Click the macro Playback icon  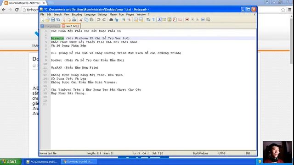click(x=198, y=20)
